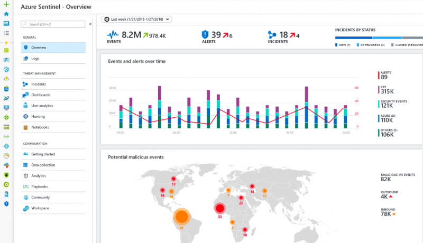Go to Getting started
423x243 pixels.
tap(43, 154)
